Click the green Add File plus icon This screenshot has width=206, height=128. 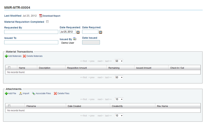point(6,93)
